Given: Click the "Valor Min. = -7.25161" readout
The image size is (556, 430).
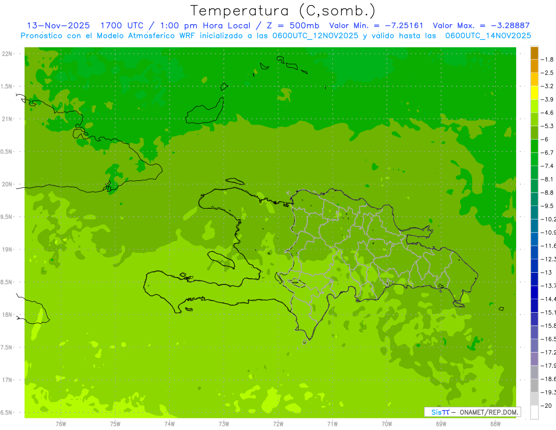Looking at the screenshot, I should coord(376,26).
